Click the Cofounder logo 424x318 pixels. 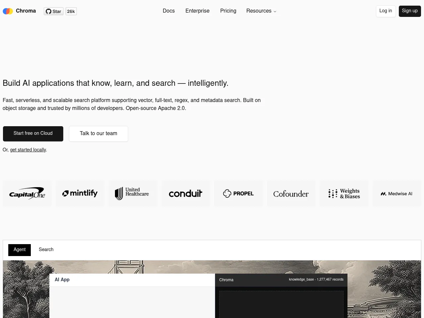[x=291, y=193]
